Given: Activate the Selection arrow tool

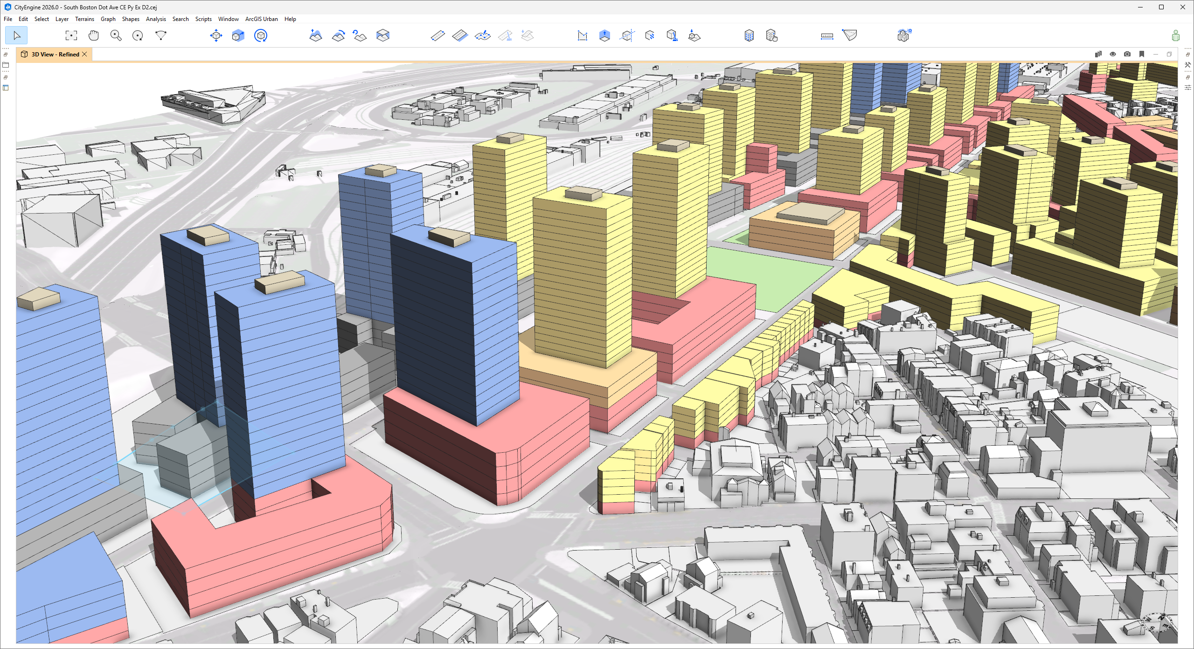Looking at the screenshot, I should 17,35.
